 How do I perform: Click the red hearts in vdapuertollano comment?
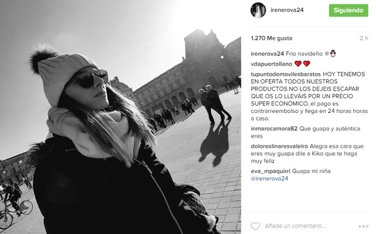click(x=302, y=64)
